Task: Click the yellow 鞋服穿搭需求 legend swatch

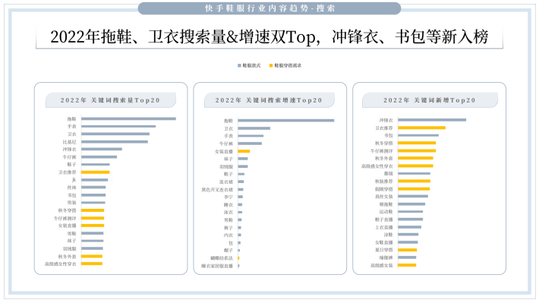Action: [271, 66]
